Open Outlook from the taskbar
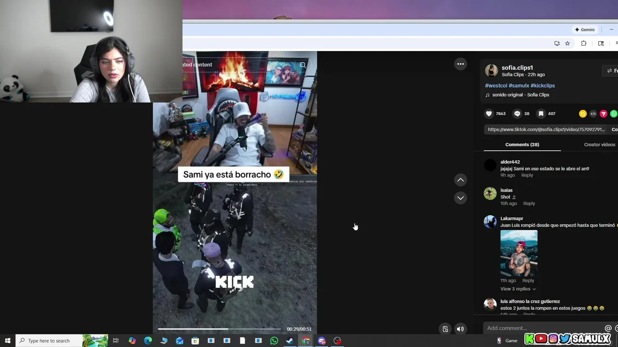 click(x=180, y=341)
